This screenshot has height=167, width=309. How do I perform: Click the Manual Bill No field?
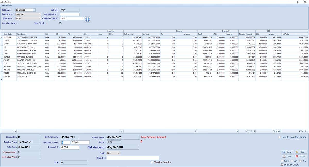pos(70,14)
